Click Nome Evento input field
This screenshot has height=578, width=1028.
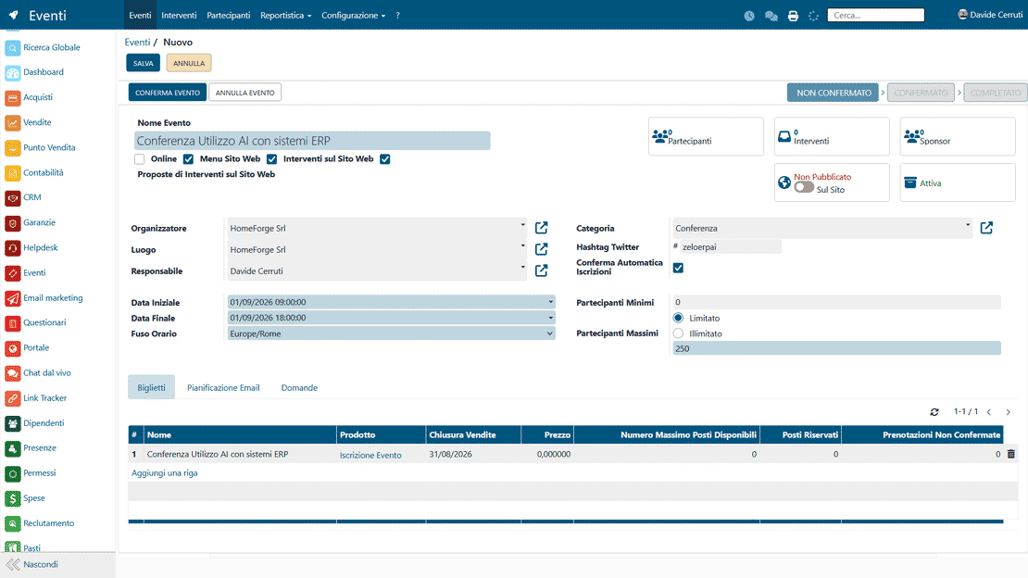point(312,141)
